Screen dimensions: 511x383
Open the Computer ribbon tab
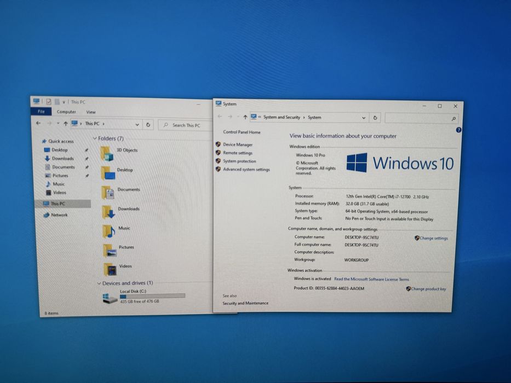(x=66, y=112)
